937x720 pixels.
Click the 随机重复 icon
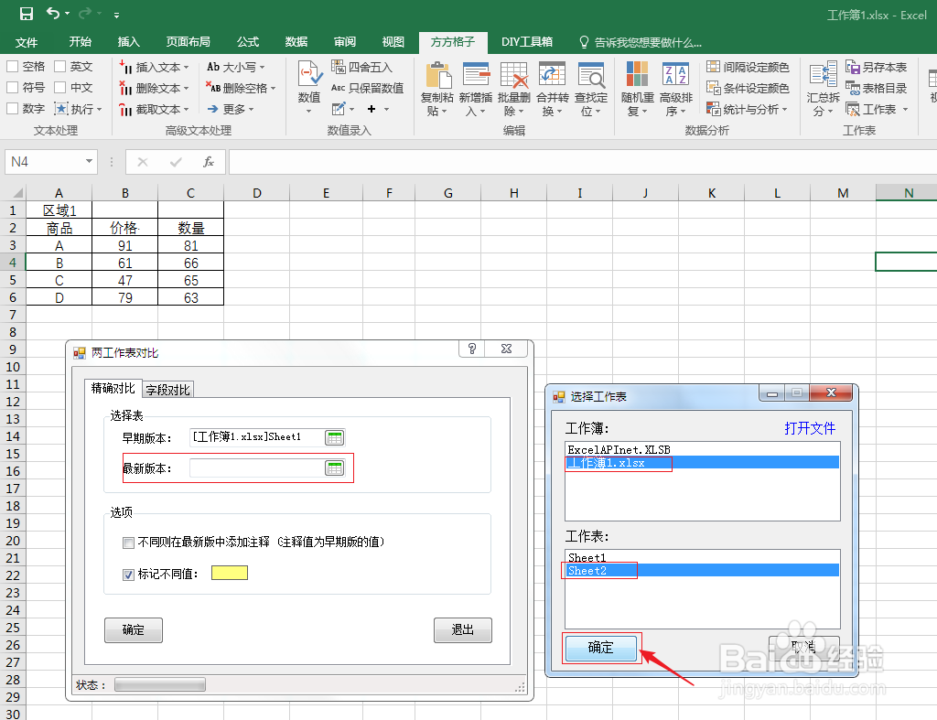click(x=637, y=75)
